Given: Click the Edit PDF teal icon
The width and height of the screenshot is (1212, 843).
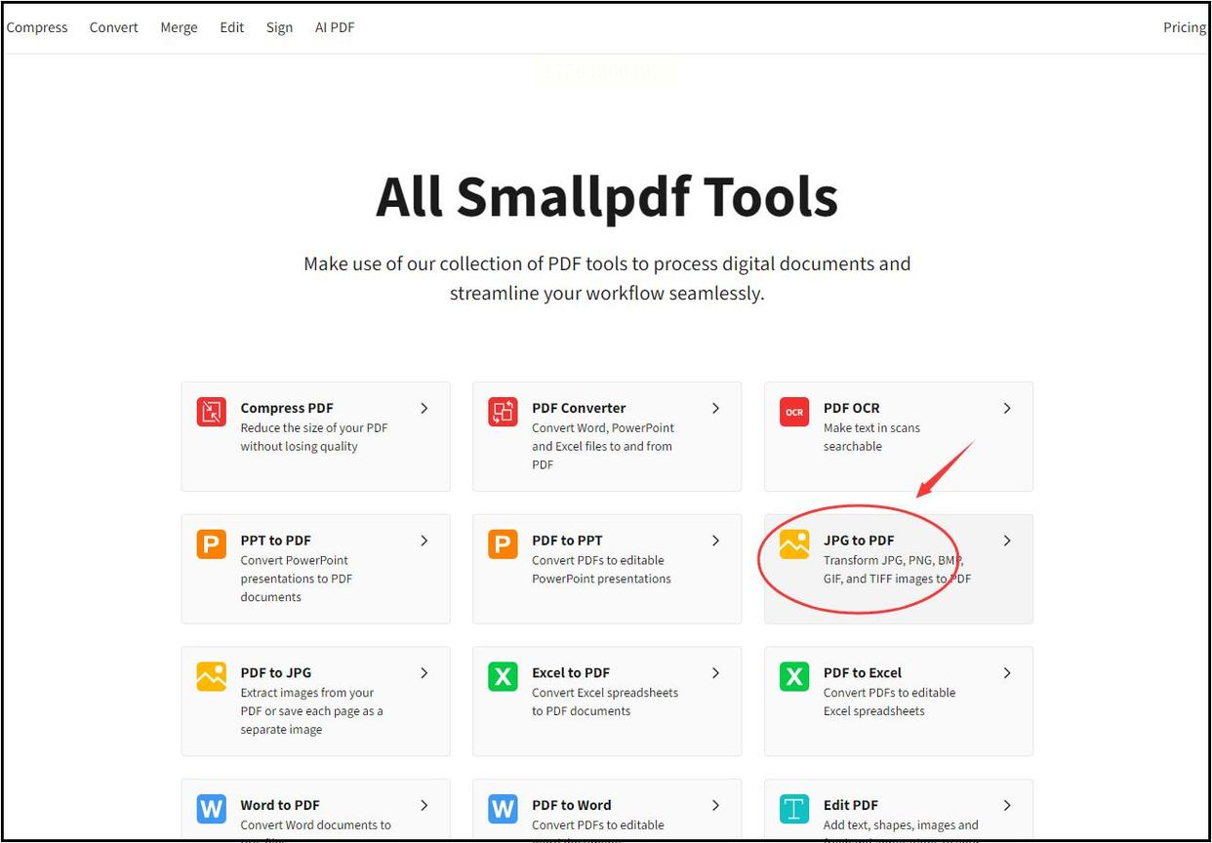Looking at the screenshot, I should (x=794, y=809).
